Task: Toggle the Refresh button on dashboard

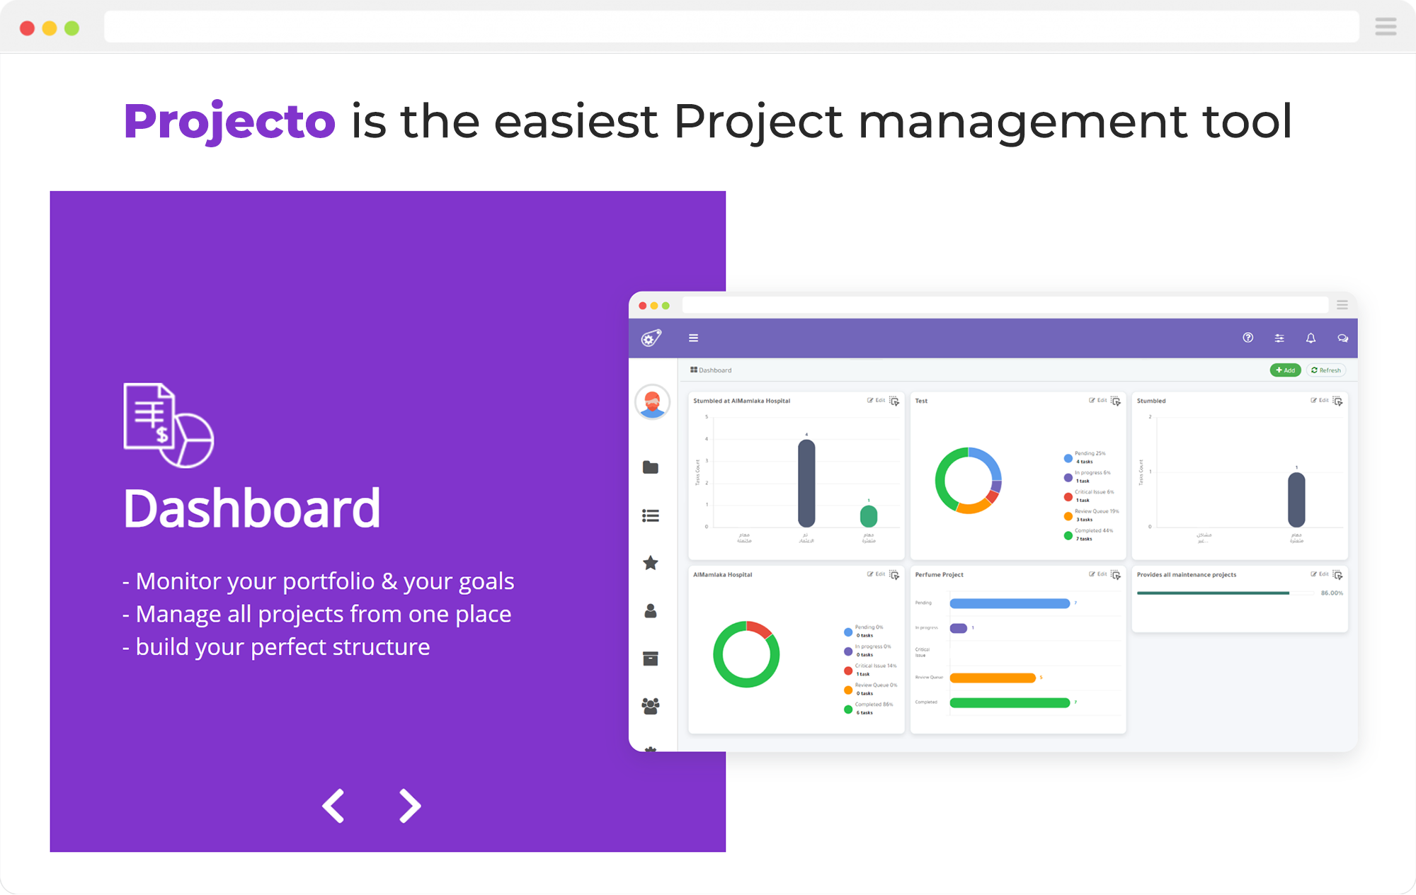Action: click(x=1330, y=370)
